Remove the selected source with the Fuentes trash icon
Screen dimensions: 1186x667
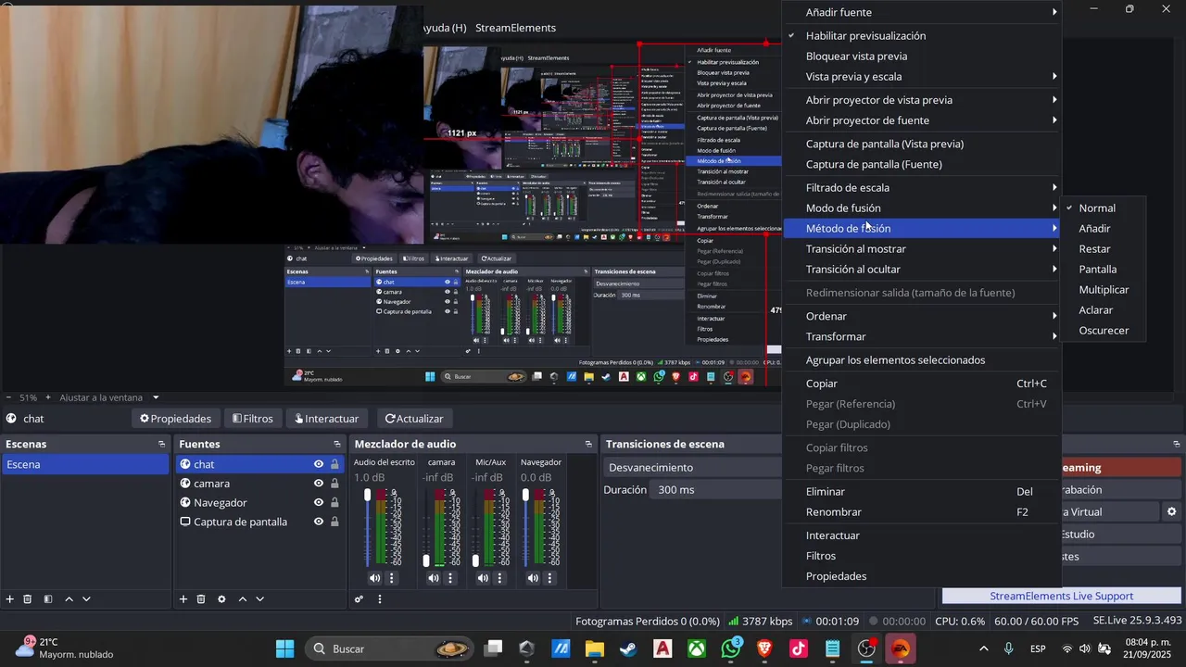(x=201, y=599)
